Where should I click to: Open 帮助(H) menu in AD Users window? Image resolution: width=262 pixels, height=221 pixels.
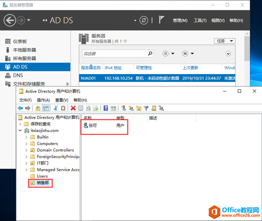pos(80,100)
